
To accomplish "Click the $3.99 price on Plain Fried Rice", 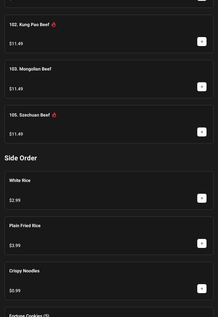I will [x=15, y=246].
